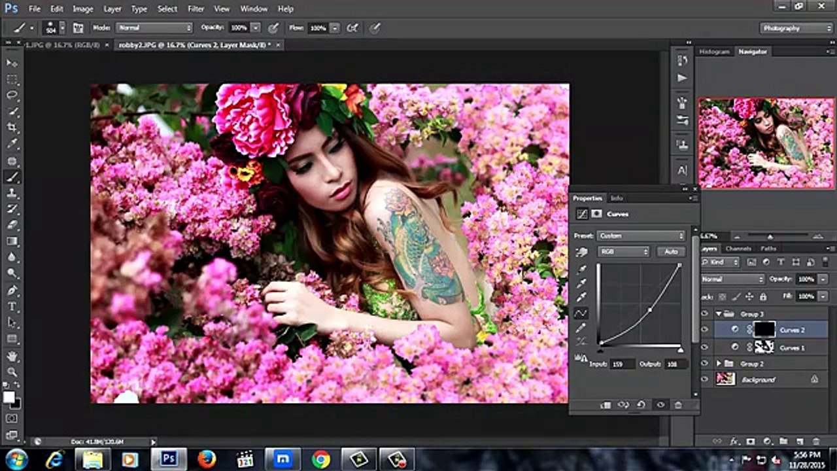Select the Pen tool
The image size is (837, 471).
12,290
